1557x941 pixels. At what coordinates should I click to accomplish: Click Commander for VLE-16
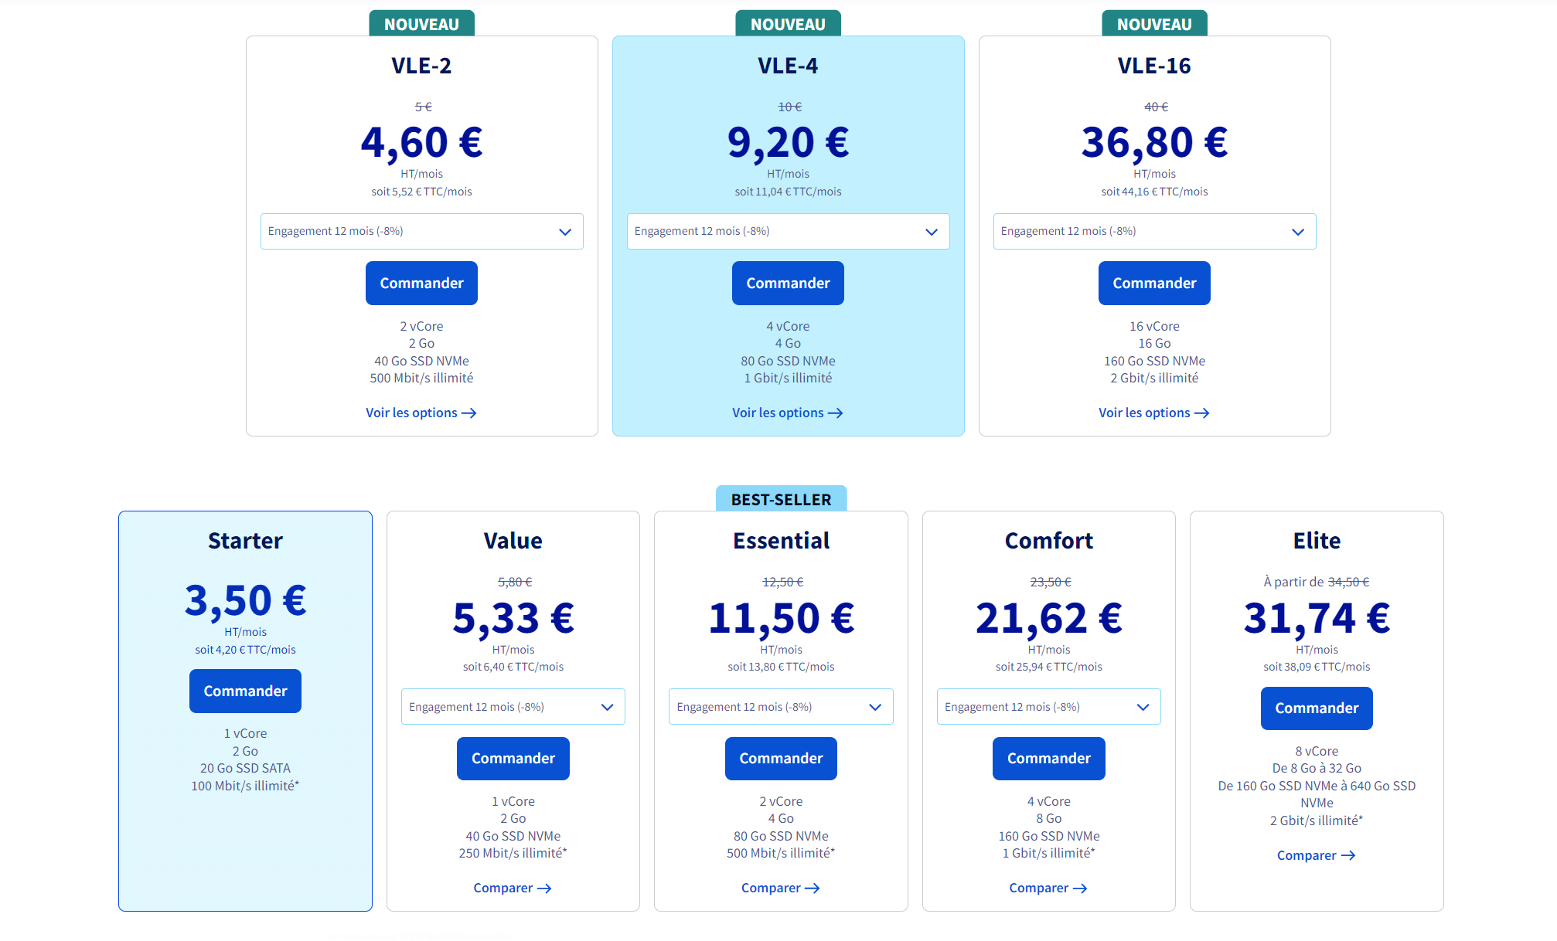click(1154, 283)
